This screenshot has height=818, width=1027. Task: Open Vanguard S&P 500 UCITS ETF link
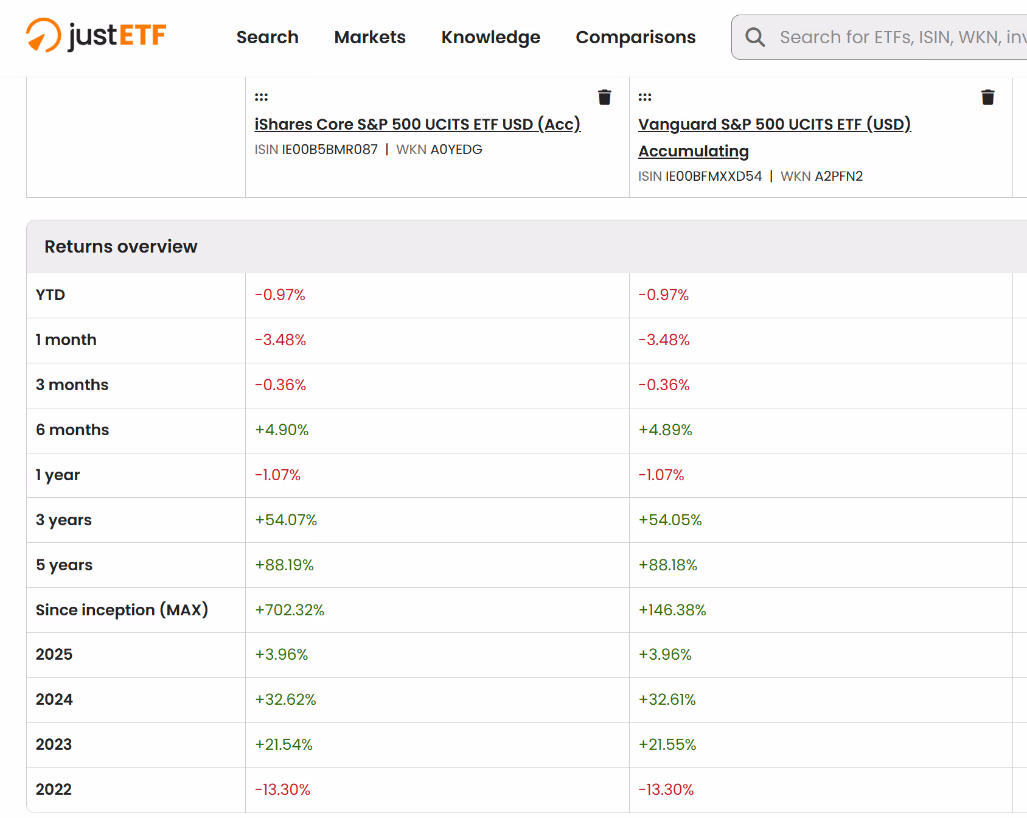[x=775, y=138]
